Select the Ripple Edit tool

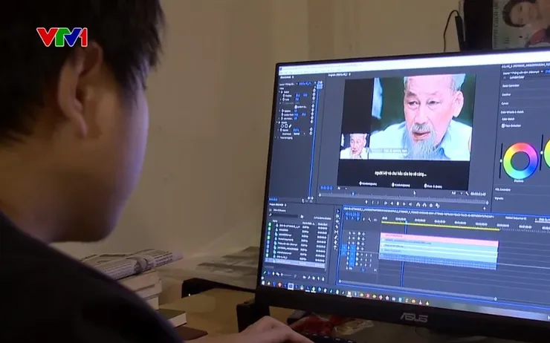[x=337, y=221]
